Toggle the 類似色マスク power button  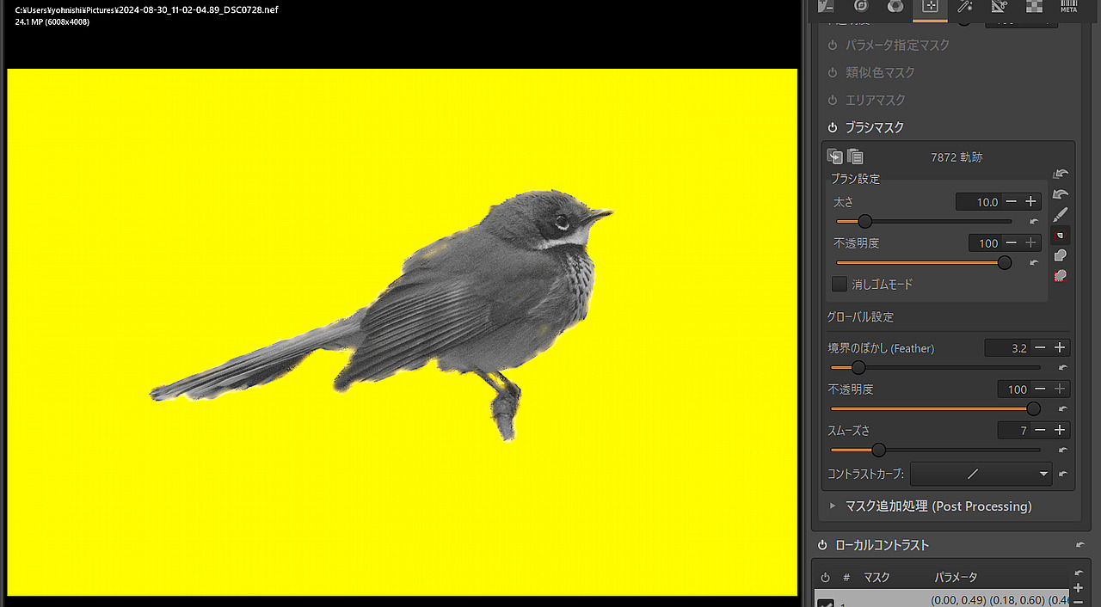pos(833,72)
